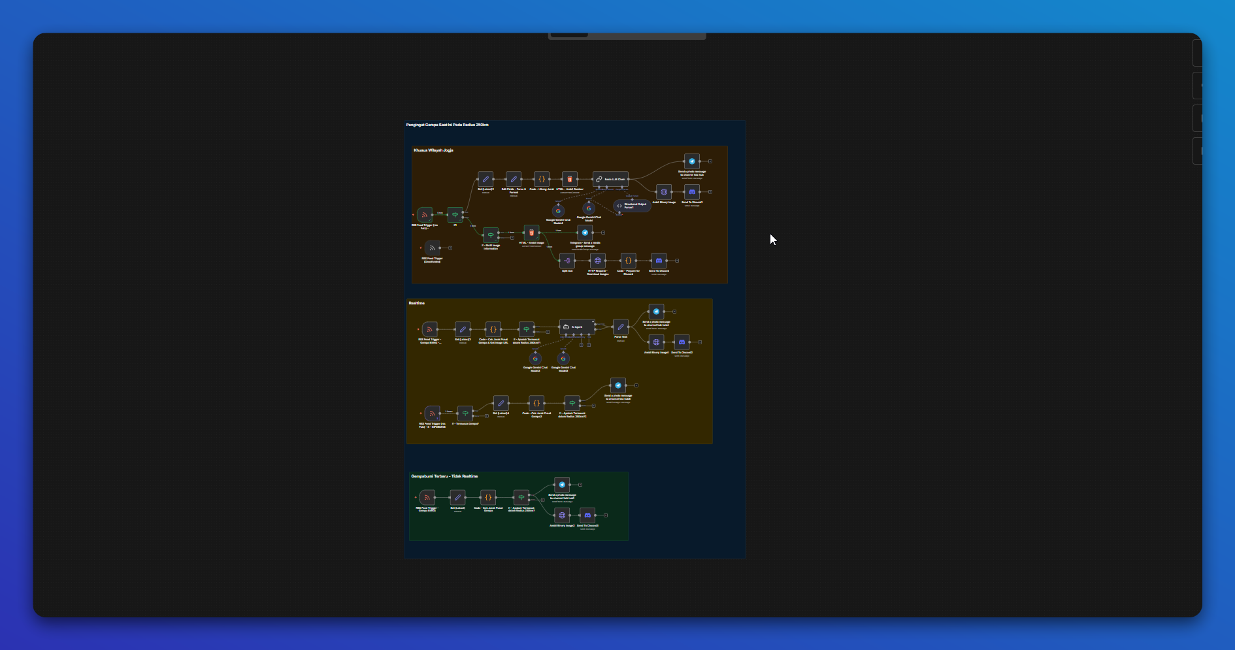
Task: Open the HTML - Ambil Gambar node
Action: 569,180
